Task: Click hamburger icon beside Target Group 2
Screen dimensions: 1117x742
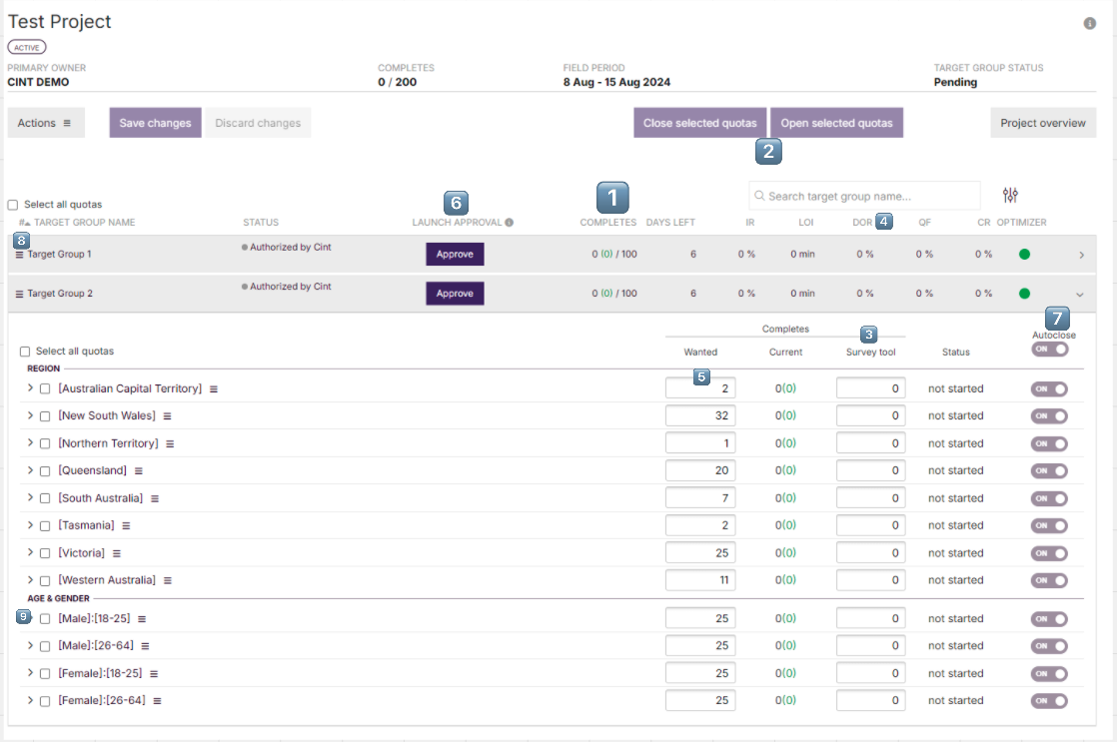Action: [x=19, y=294]
